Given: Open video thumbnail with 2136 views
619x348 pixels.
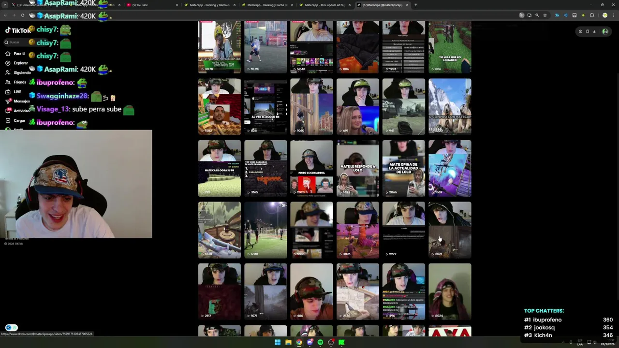Looking at the screenshot, I should click(x=358, y=291).
